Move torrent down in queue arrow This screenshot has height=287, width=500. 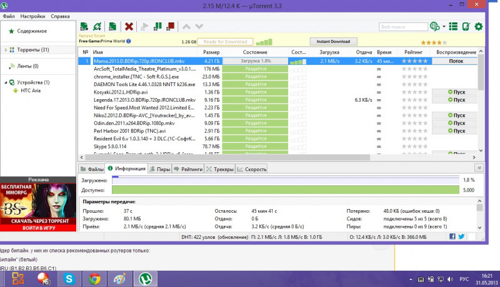pyautogui.click(x=199, y=26)
